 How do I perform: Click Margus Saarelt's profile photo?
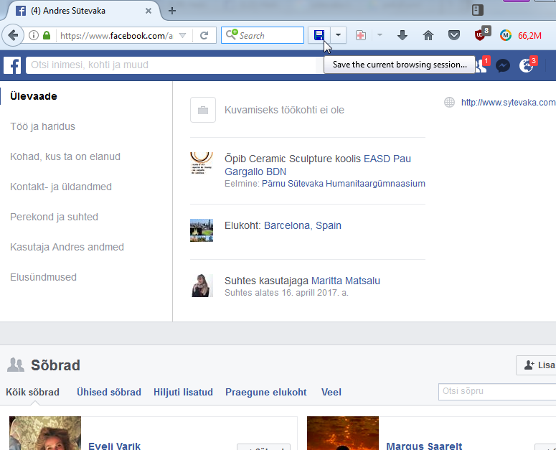tap(343, 433)
